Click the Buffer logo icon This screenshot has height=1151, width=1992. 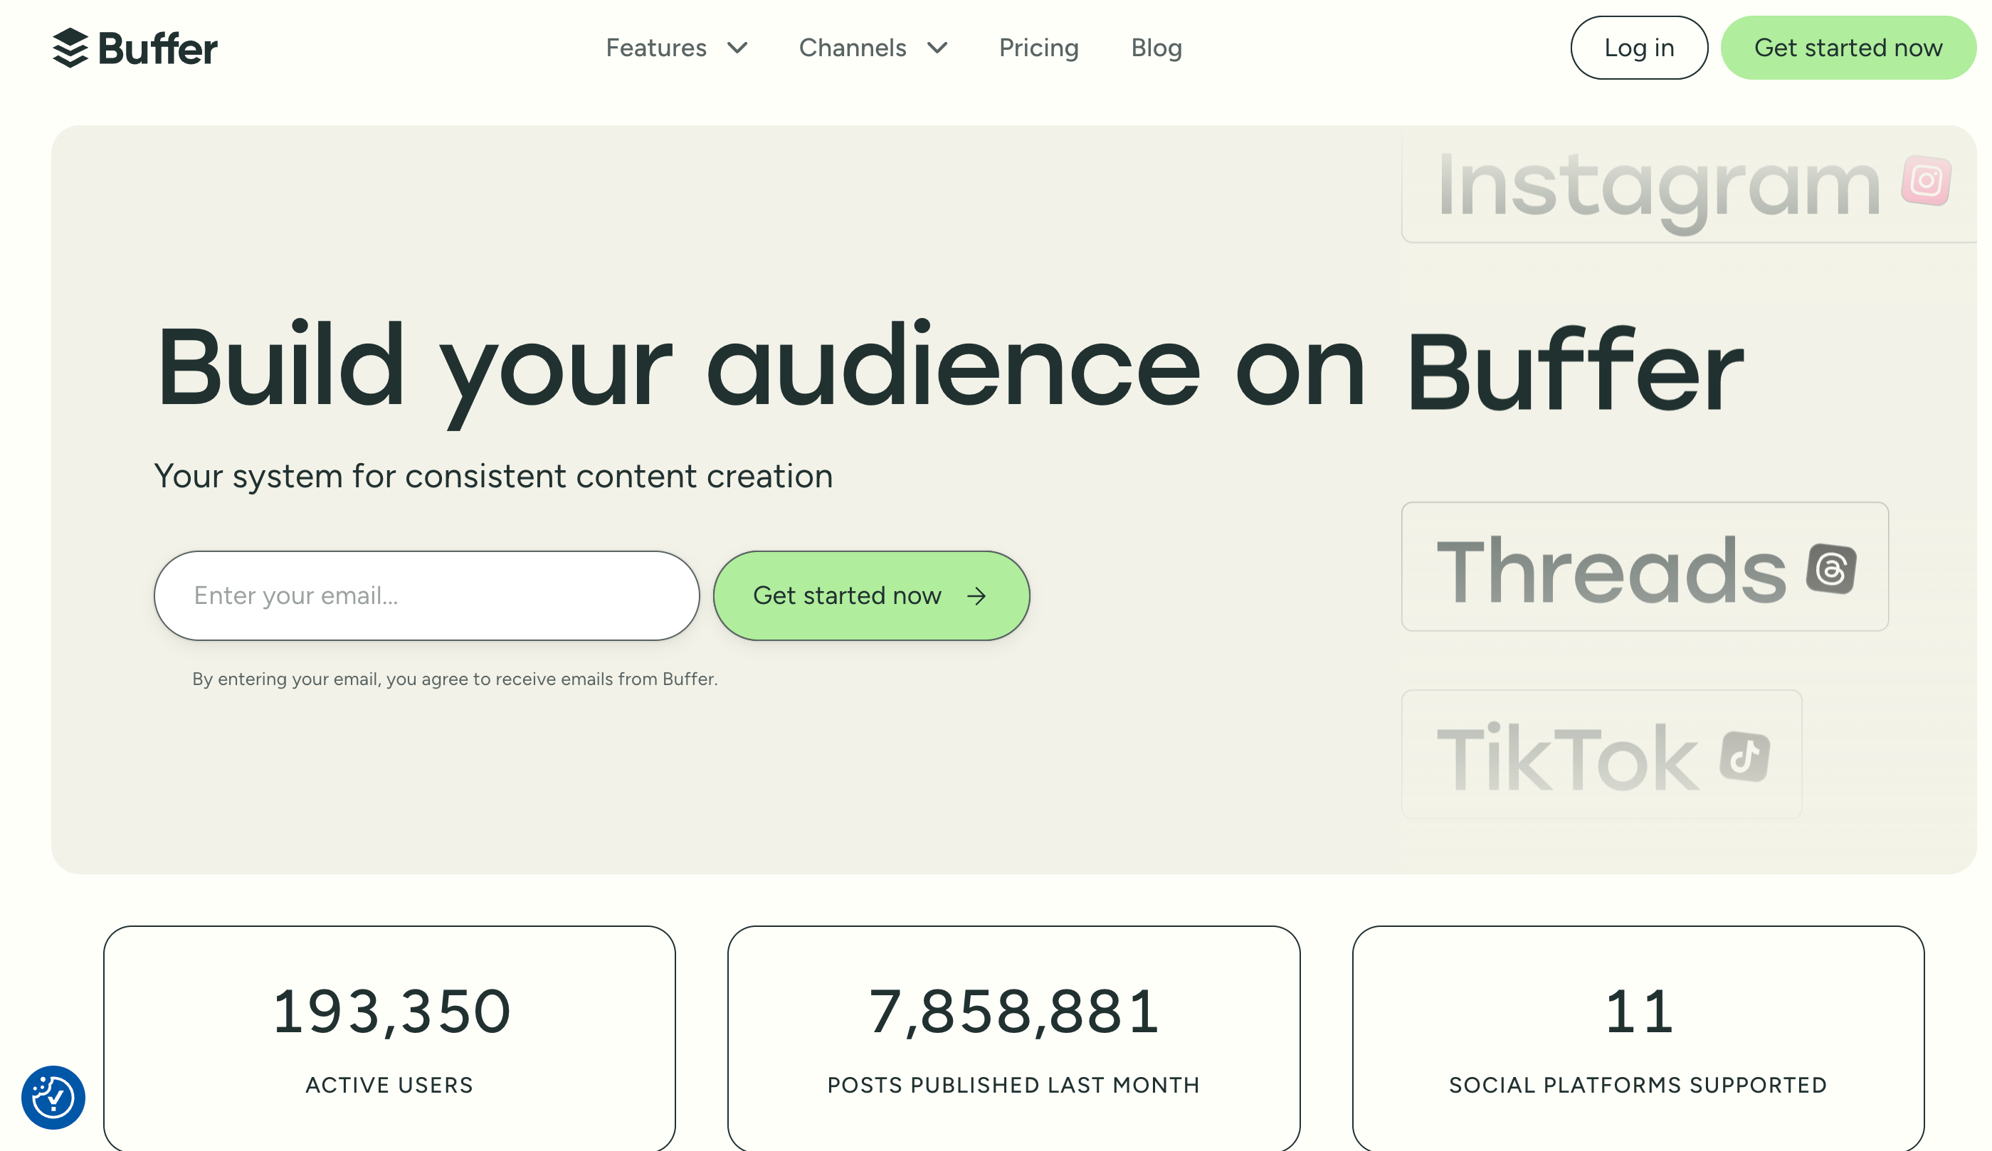coord(70,48)
